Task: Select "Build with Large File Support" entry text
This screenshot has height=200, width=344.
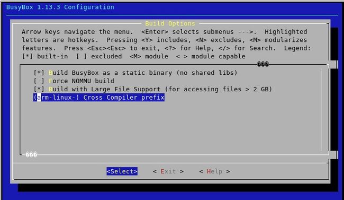Action: point(160,89)
